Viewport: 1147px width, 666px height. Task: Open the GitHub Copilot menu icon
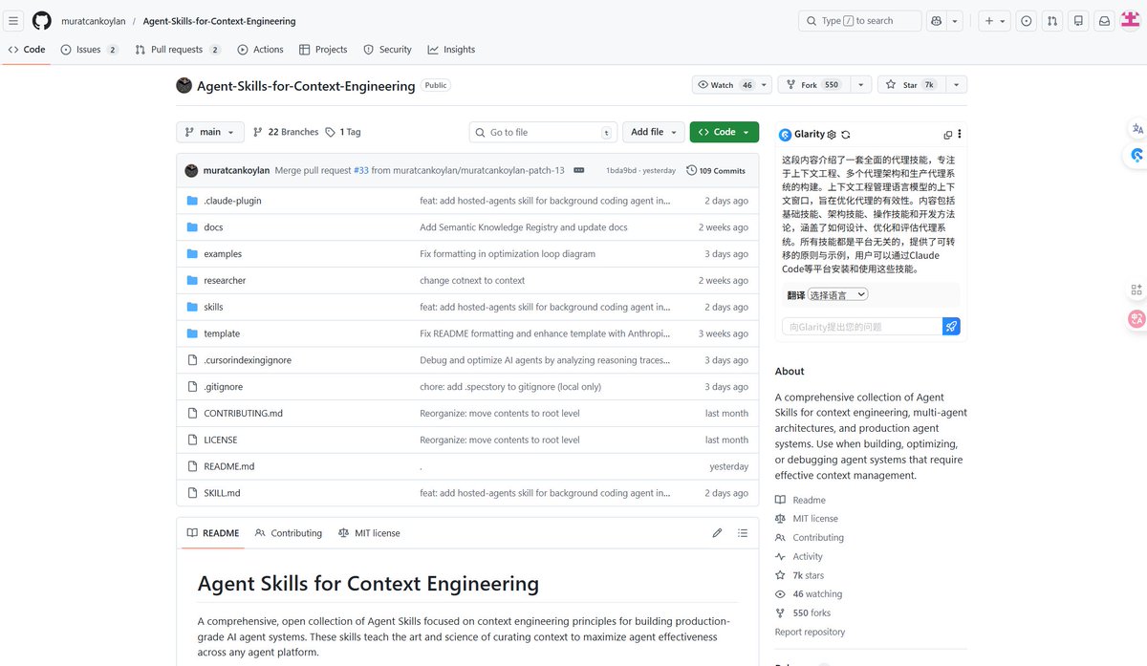[x=936, y=20]
